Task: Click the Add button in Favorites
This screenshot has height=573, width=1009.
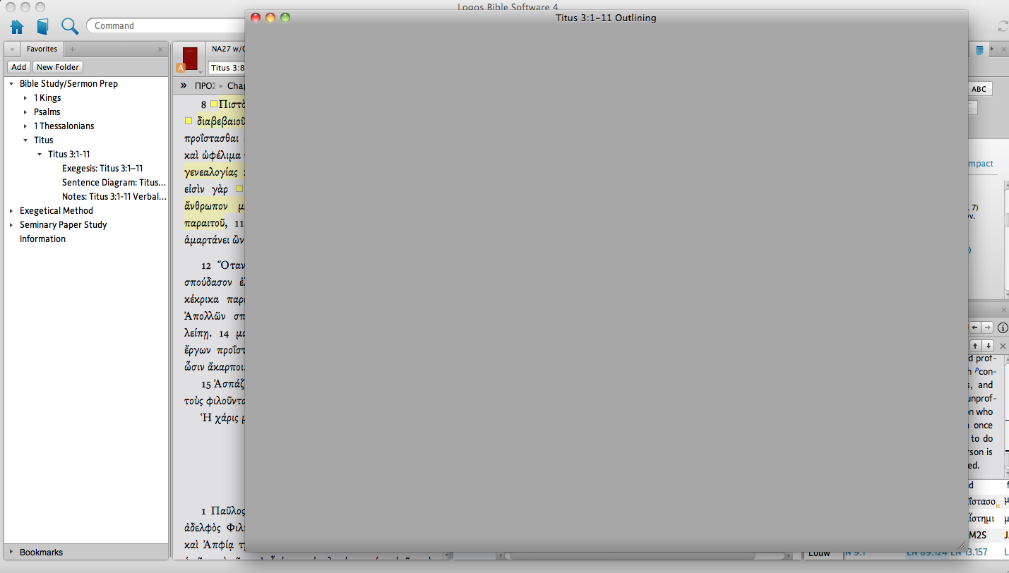Action: click(19, 67)
